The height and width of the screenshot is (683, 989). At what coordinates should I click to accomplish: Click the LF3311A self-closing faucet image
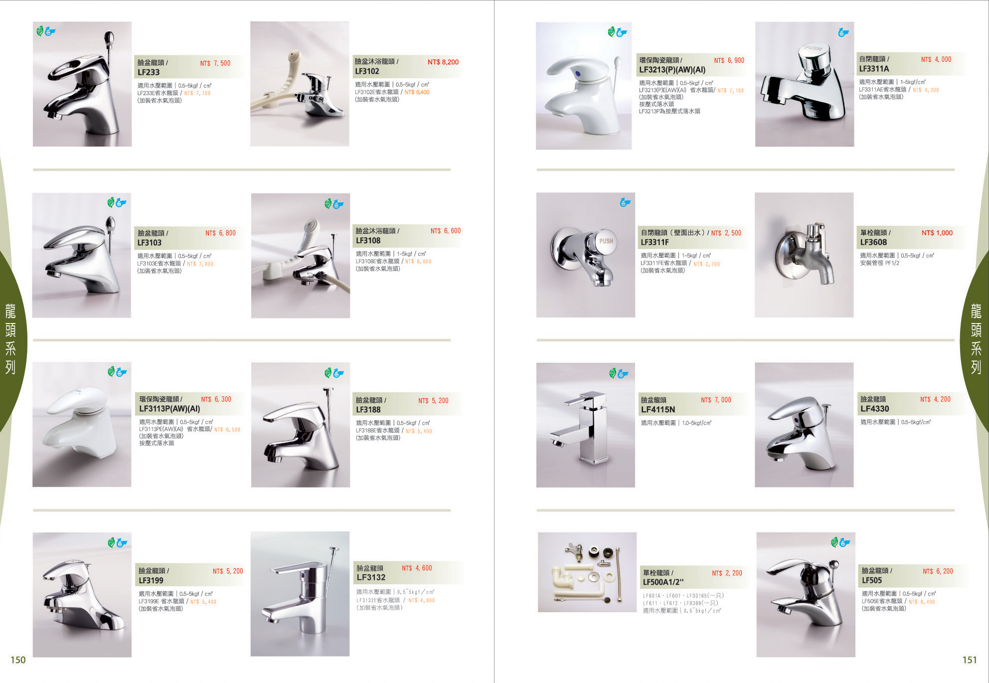(805, 84)
